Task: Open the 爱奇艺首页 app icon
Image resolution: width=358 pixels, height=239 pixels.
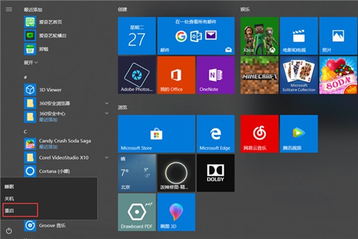Action: point(30,22)
